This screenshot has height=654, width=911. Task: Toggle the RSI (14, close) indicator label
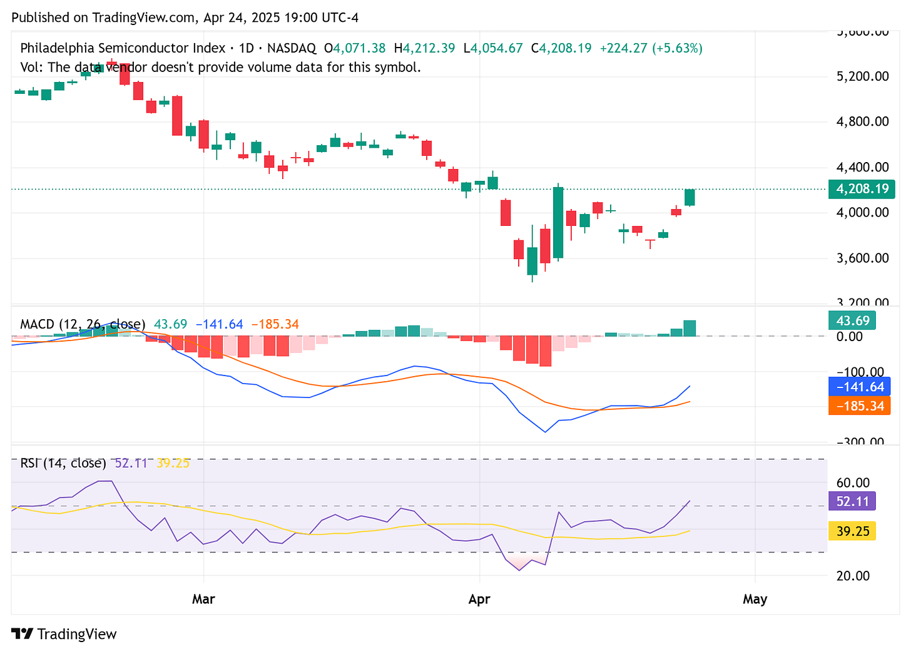tap(62, 462)
